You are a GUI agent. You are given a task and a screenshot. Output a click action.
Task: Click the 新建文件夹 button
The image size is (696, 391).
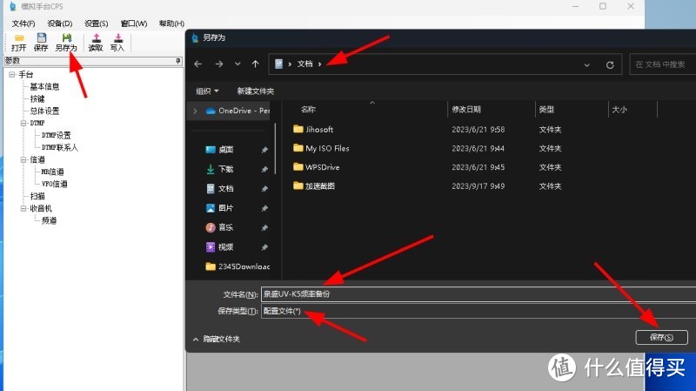click(255, 91)
